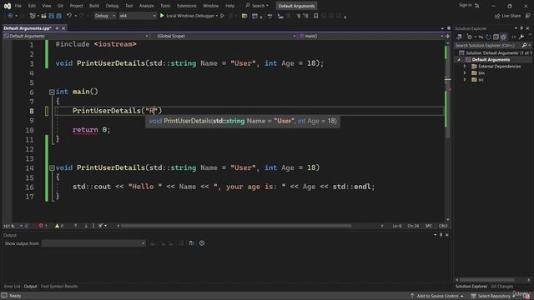Expand bin folder node

465,72
